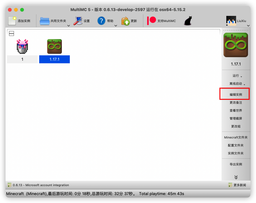Expand the LiuXiu account dropdown arrow
This screenshot has height=203, width=256.
pos(248,26)
